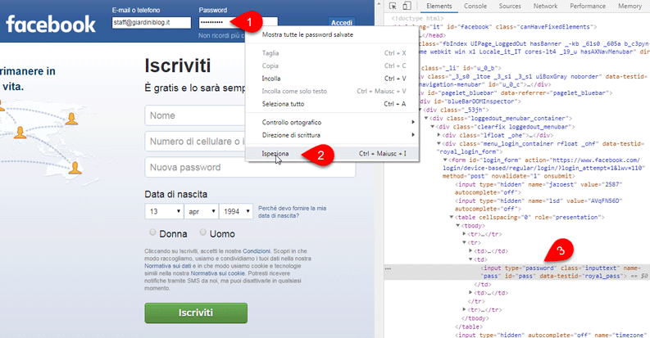
Task: Toggle the device toolbar icon
Action: pyautogui.click(x=407, y=6)
